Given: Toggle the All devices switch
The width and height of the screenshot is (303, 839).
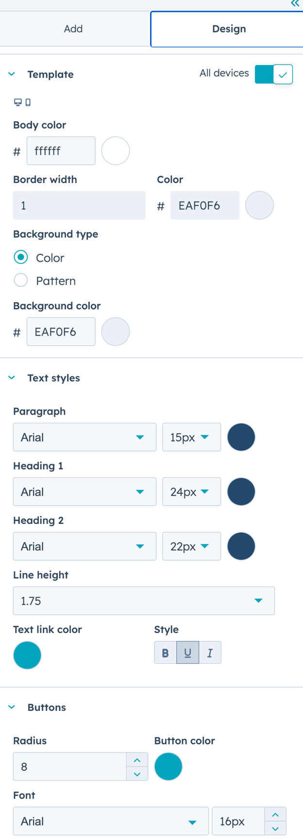Looking at the screenshot, I should 274,74.
